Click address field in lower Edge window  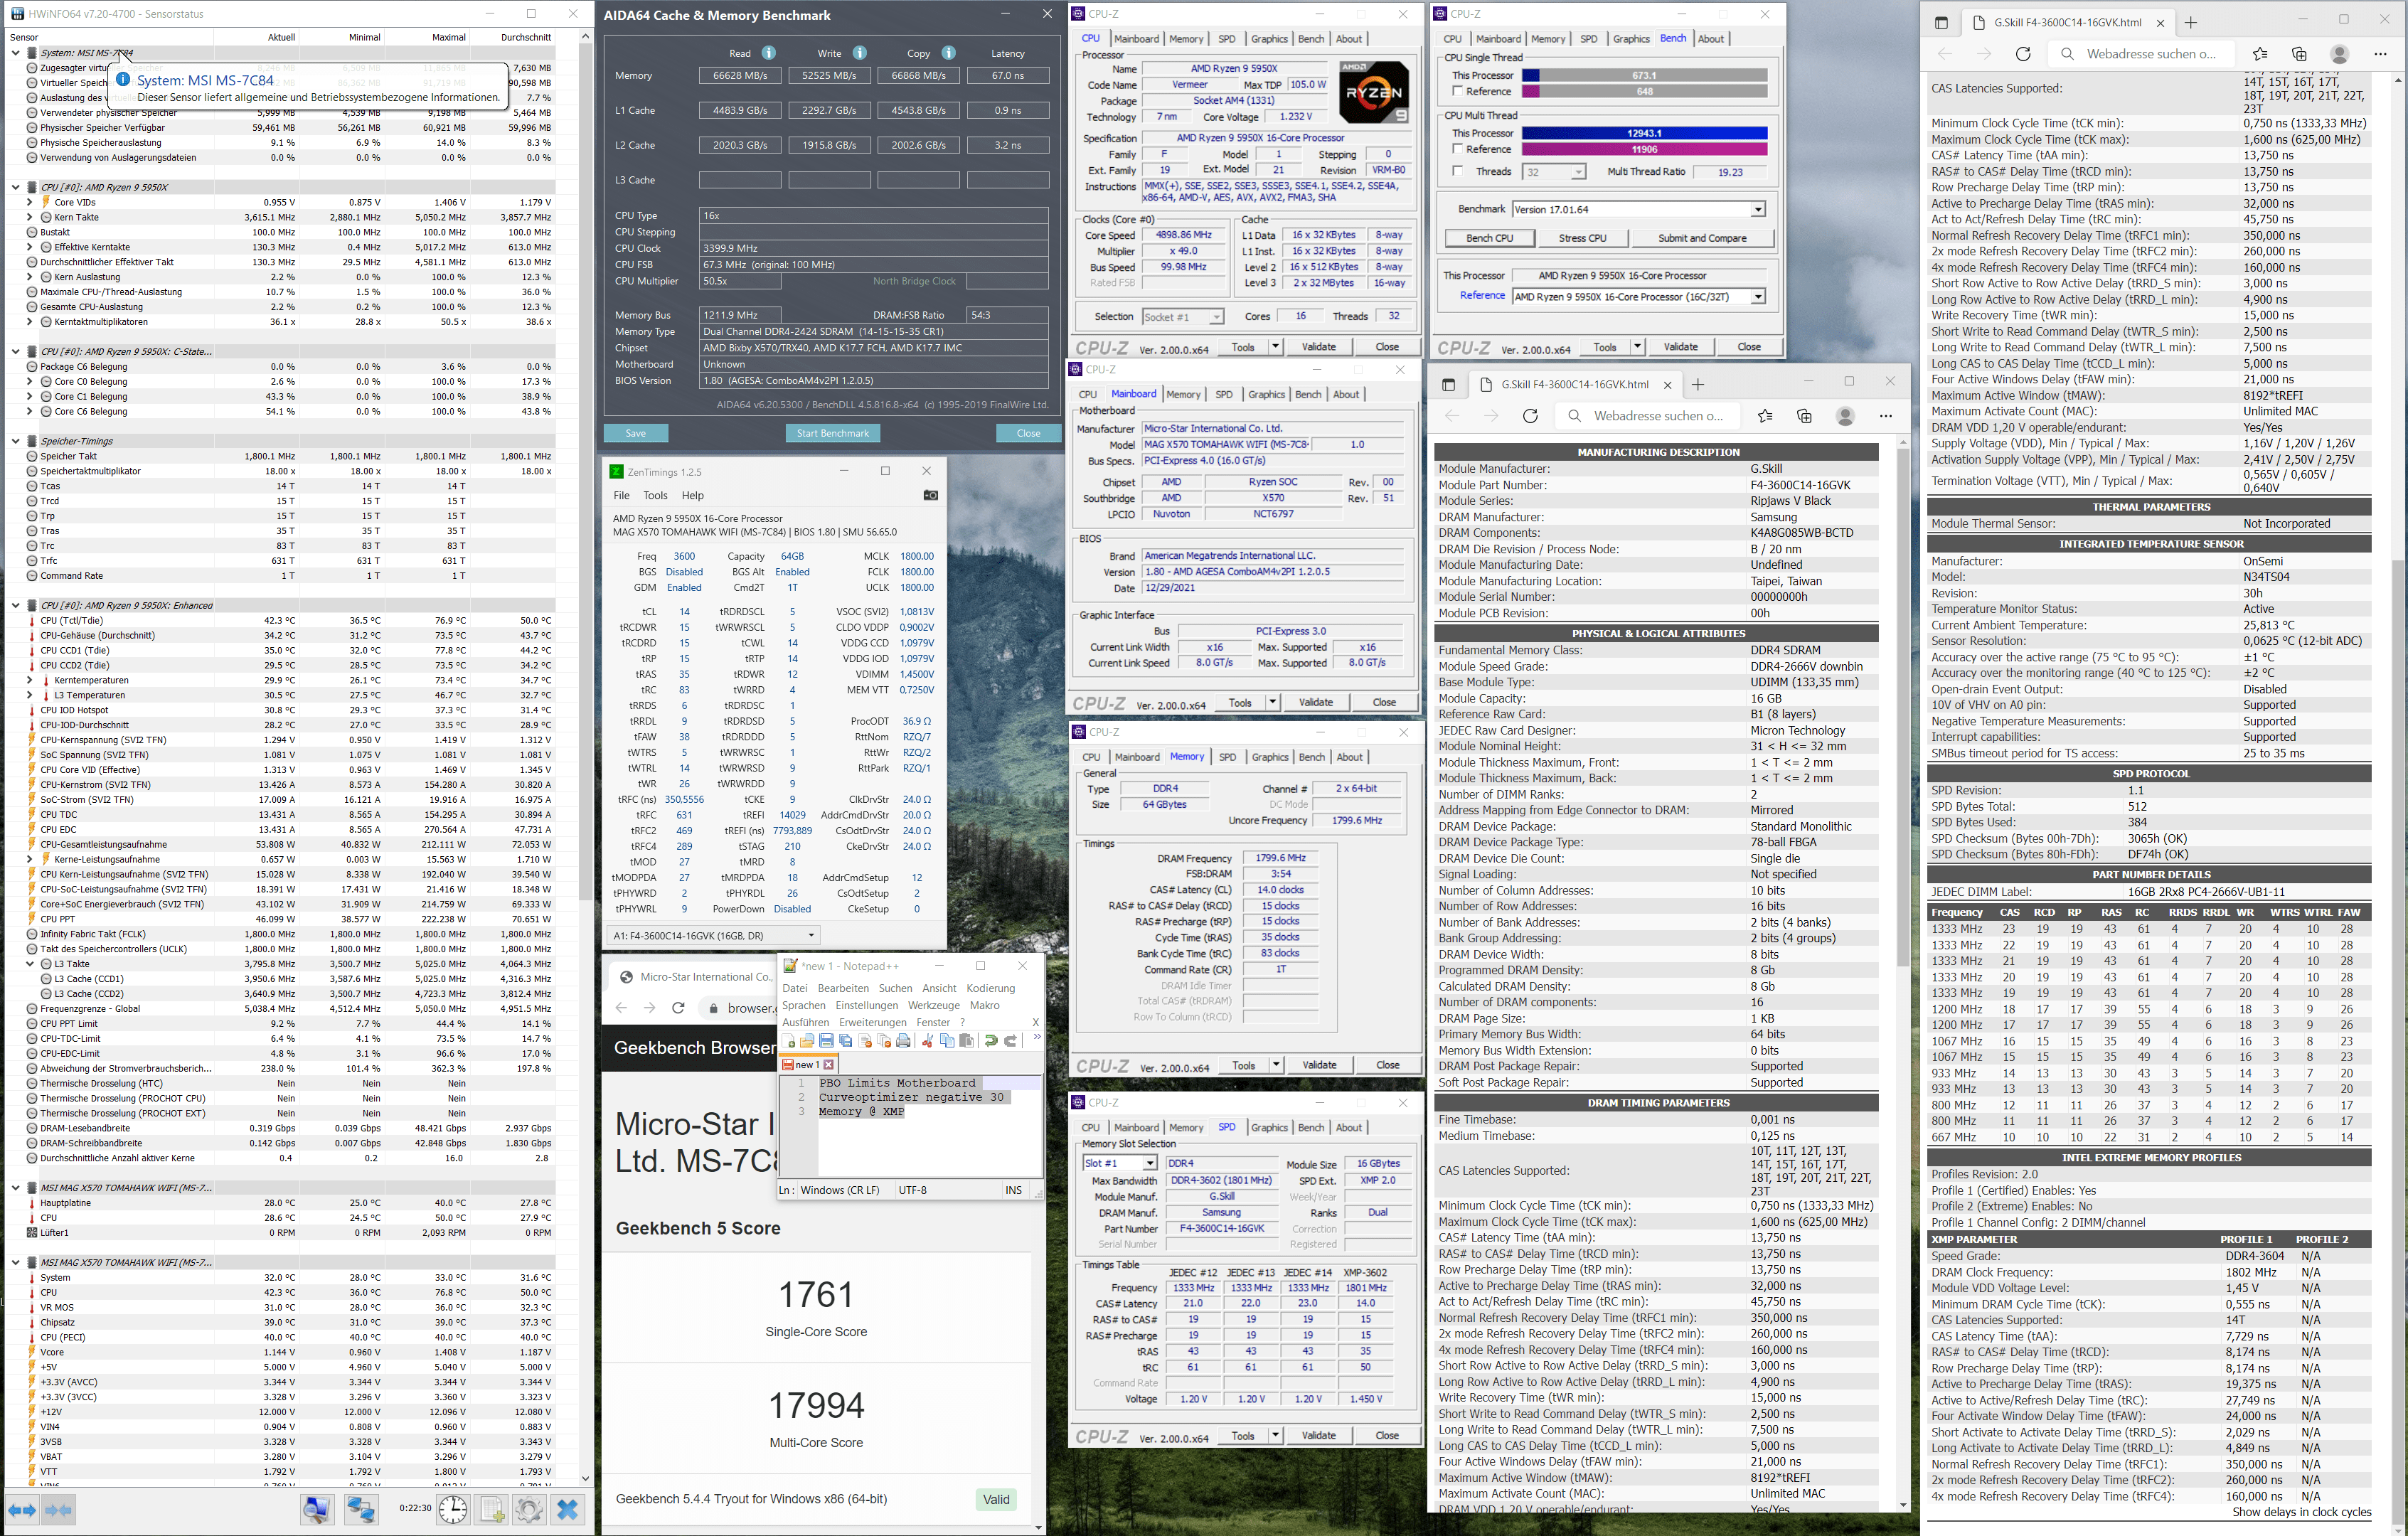coord(1647,416)
